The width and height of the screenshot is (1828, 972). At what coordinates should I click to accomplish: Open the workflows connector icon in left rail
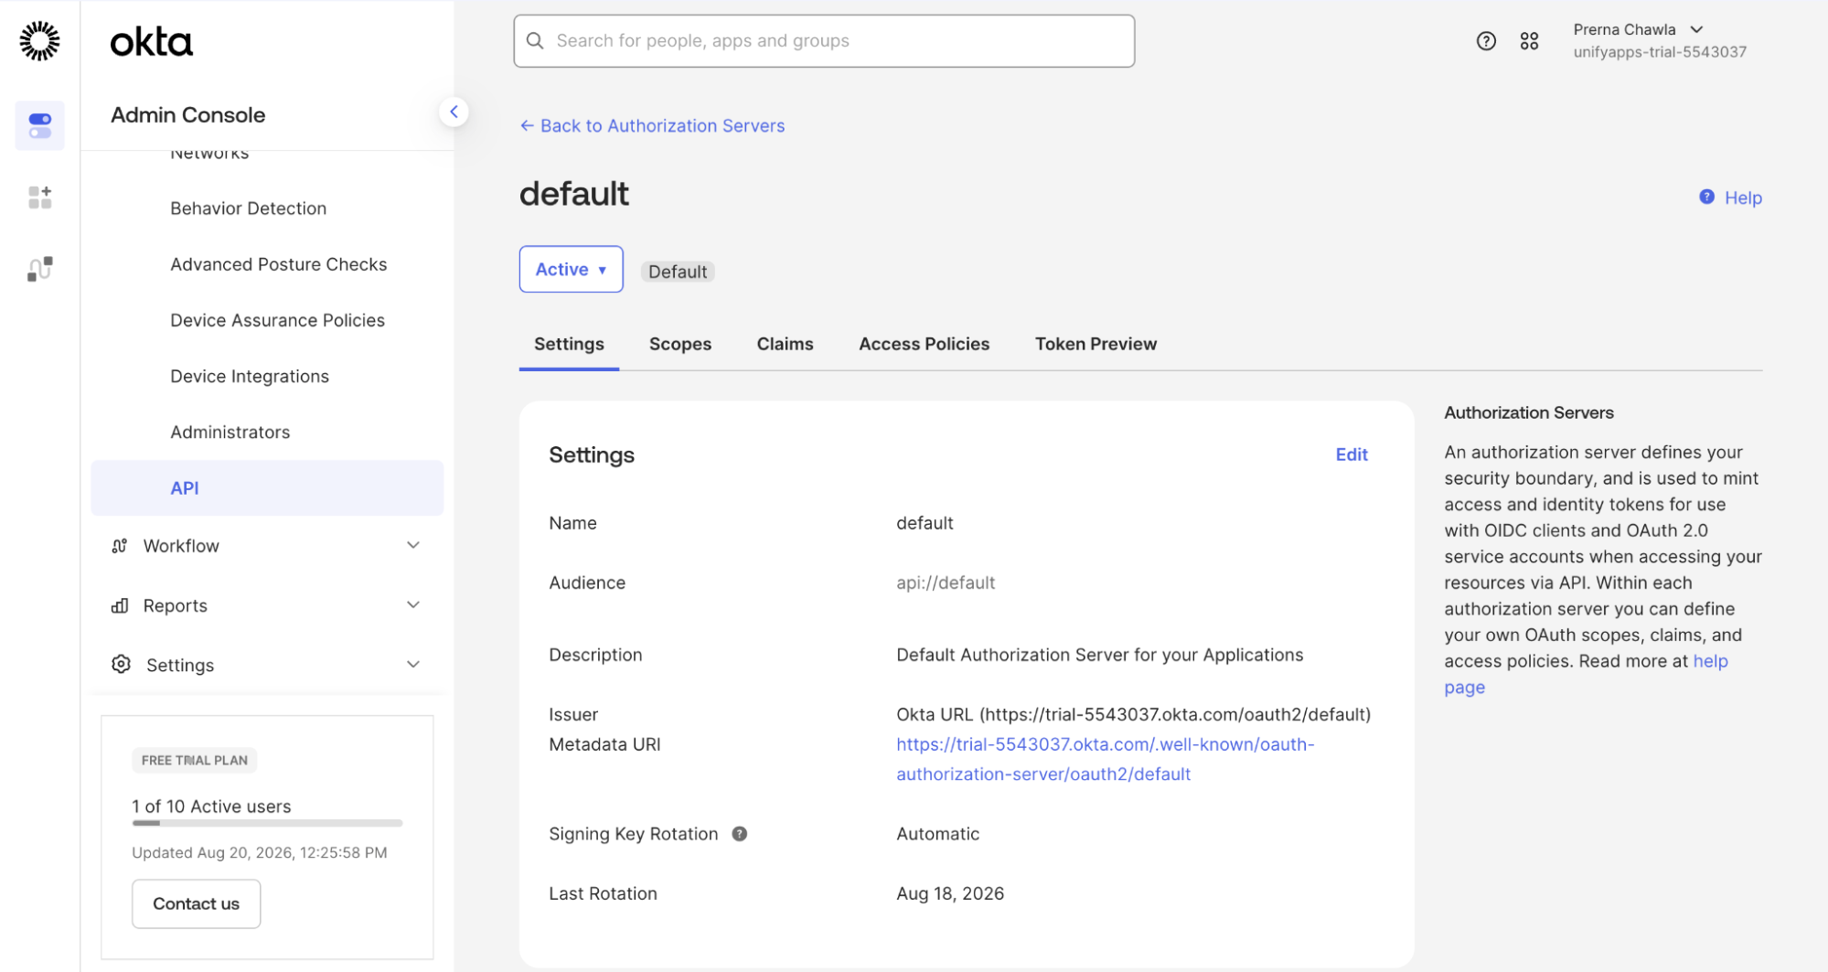39,269
